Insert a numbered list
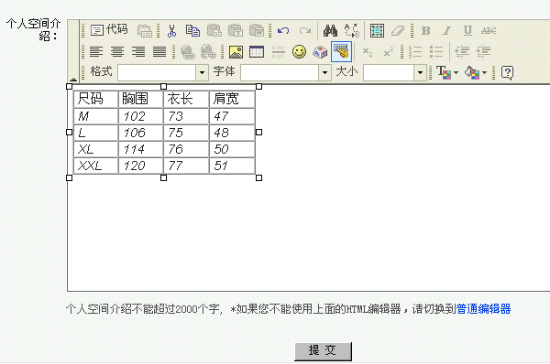Screen dimensions: 550x364 tap(415, 52)
